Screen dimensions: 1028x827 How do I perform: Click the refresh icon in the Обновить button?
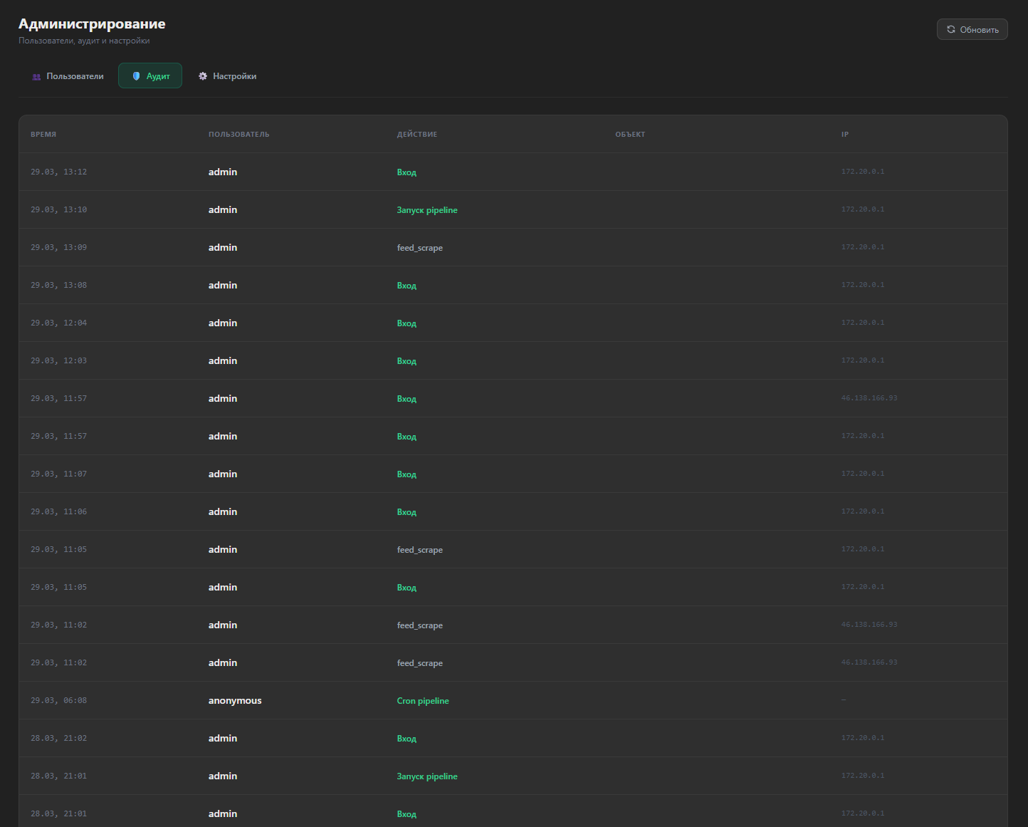click(x=950, y=29)
